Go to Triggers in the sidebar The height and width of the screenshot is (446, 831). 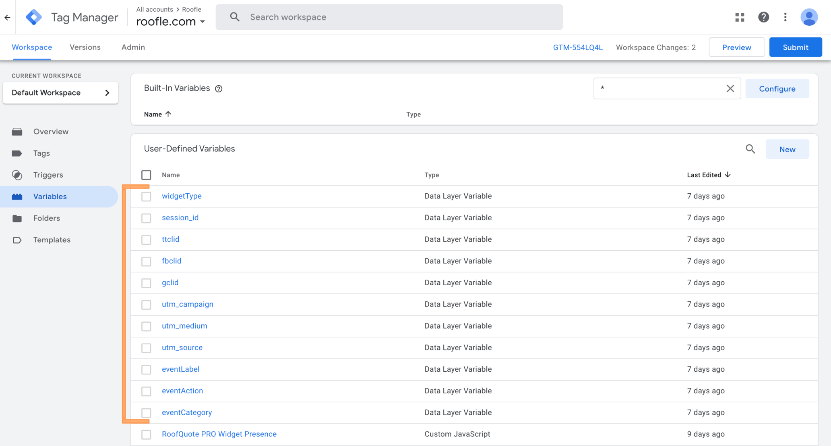click(48, 175)
